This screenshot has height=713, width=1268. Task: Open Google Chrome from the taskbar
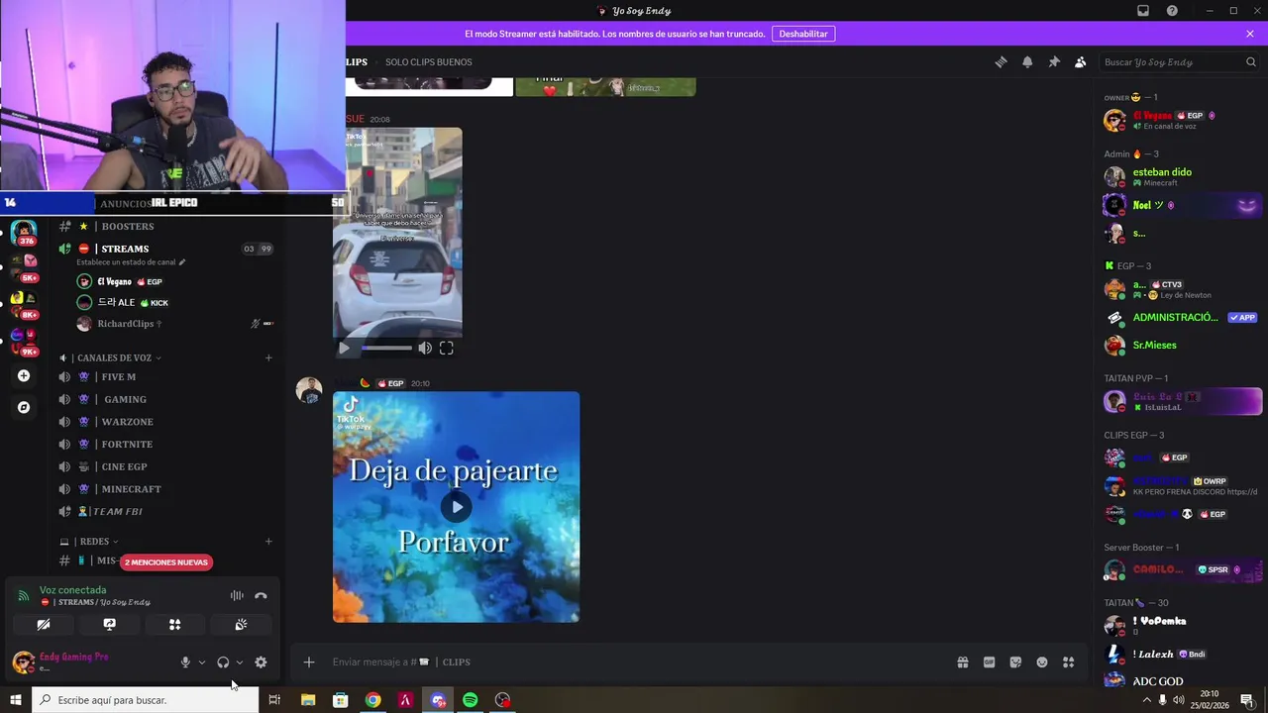[372, 700]
